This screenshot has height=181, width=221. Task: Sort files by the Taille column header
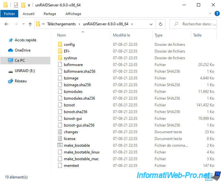[x=197, y=35]
